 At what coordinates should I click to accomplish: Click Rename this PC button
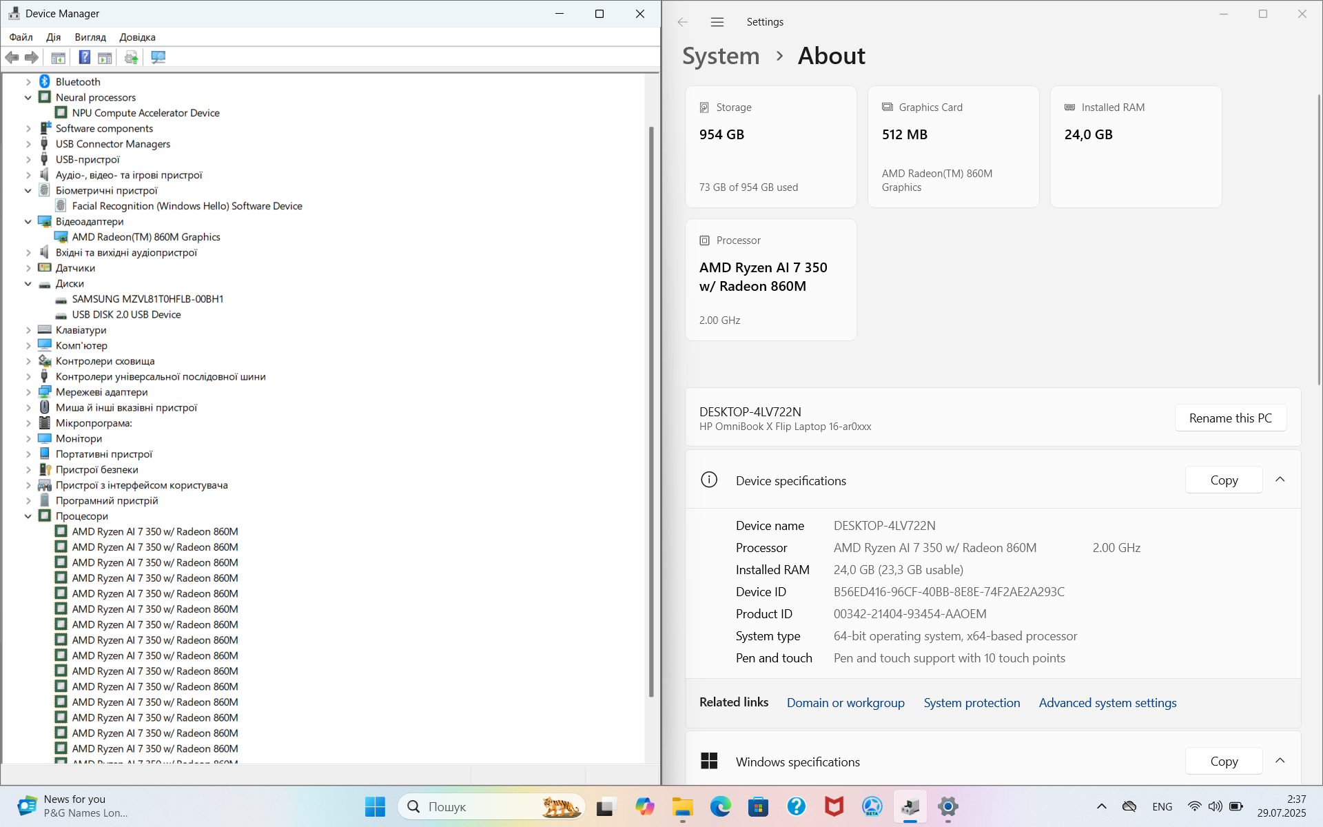point(1230,418)
